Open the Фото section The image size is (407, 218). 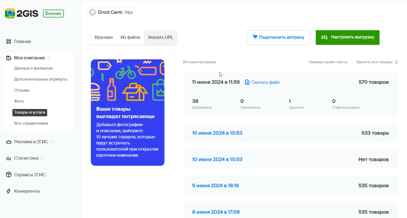19,101
